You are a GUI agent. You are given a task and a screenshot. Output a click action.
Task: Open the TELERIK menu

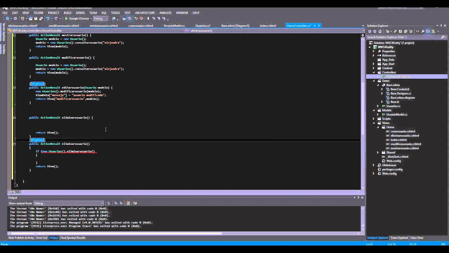[x=38, y=13]
